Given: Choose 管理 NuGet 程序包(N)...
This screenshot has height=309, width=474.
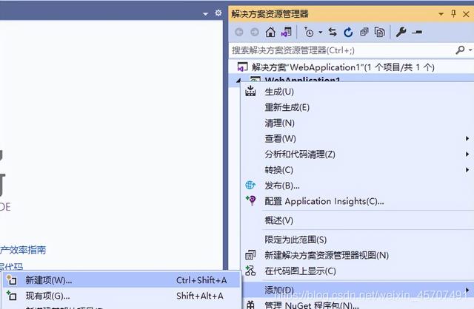Looking at the screenshot, I should pyautogui.click(x=357, y=304).
